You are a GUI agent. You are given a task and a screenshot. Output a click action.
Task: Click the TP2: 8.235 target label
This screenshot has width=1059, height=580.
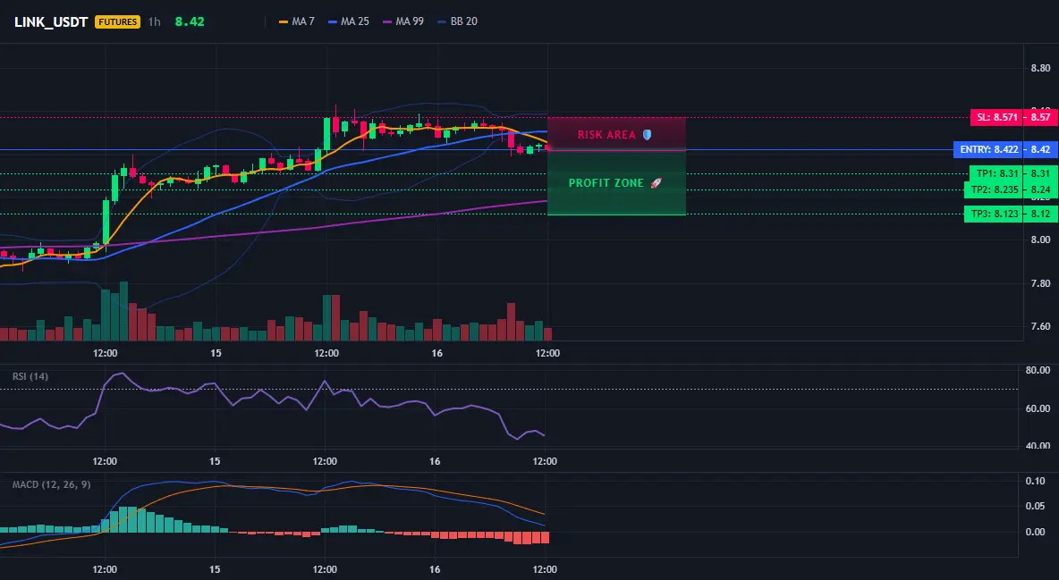[x=994, y=189]
